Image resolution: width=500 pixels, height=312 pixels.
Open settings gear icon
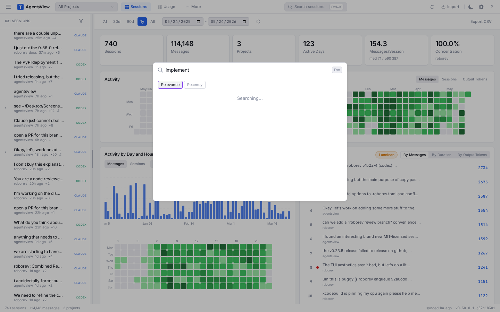click(481, 7)
